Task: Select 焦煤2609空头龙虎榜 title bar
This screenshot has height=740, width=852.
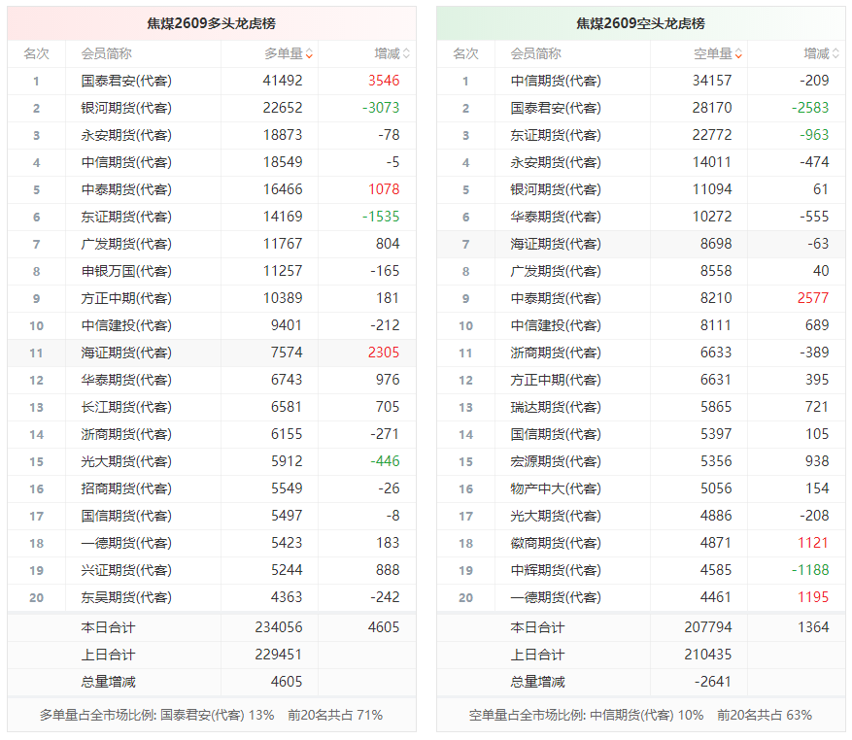Action: click(x=641, y=23)
